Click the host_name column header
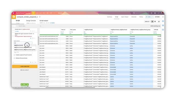 pyautogui.click(x=73, y=30)
